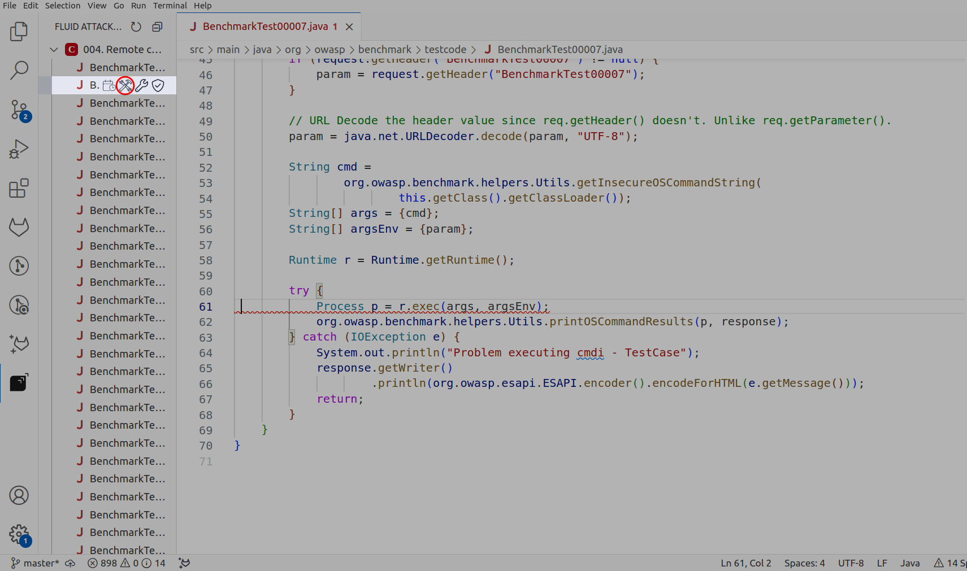Click printOSCommandResults on line 62
Viewport: 967px width, 571px height.
coord(621,321)
